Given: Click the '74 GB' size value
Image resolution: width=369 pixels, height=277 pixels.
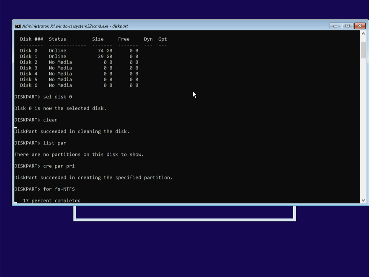Looking at the screenshot, I should (105, 50).
